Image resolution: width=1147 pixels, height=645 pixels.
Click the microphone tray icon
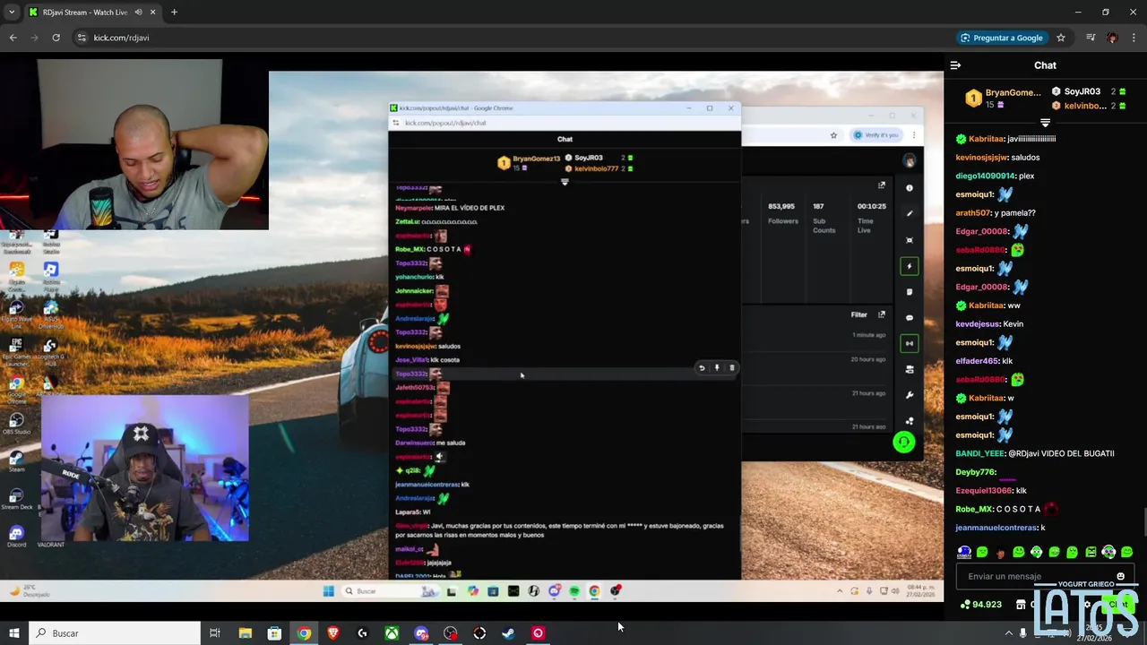click(x=1023, y=633)
